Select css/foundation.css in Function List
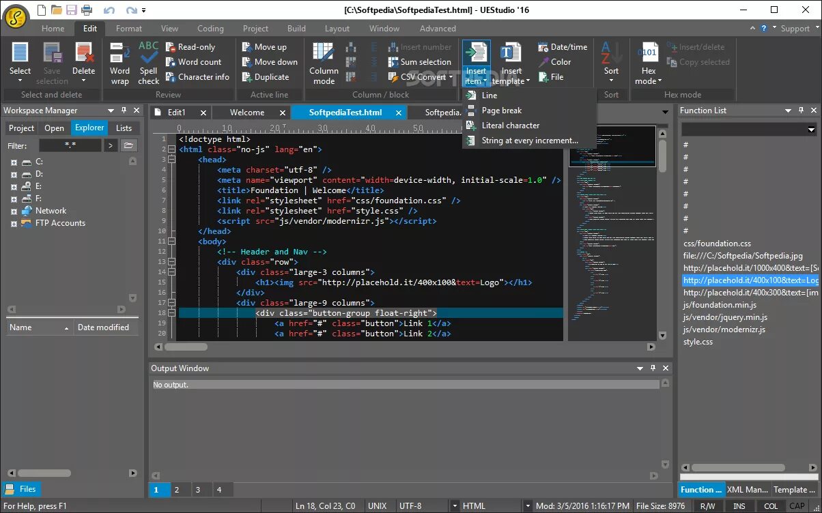The height and width of the screenshot is (513, 822). coord(717,244)
